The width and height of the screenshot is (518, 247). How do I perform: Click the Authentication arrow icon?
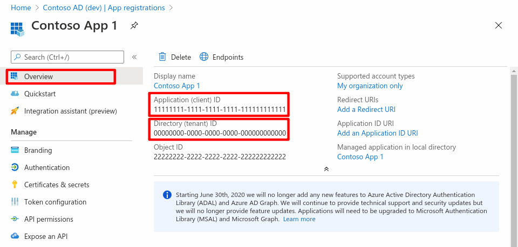pos(15,167)
